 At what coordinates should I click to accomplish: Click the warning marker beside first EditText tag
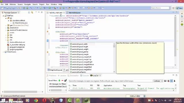click(48, 31)
